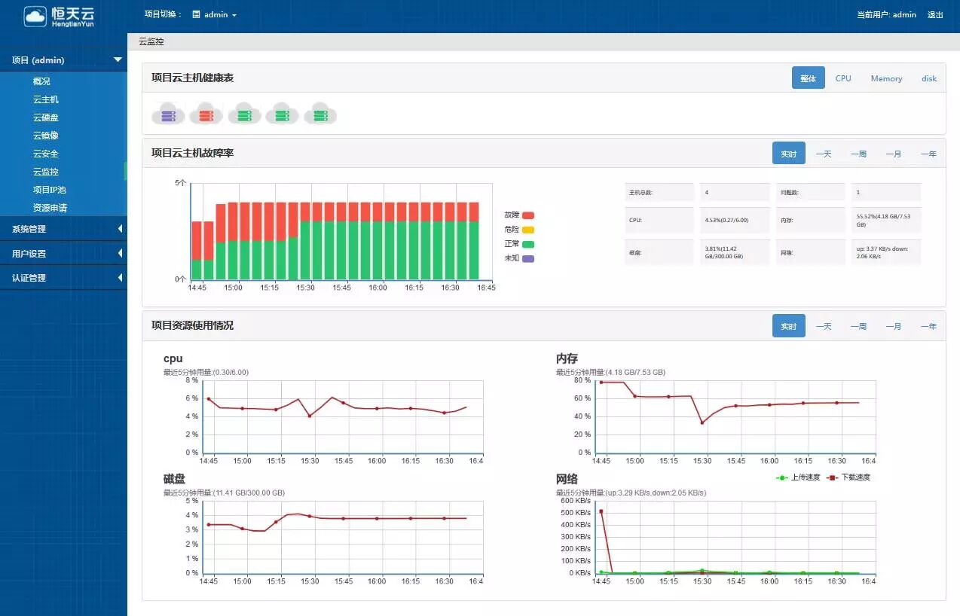Select the red faulty cloud host icon
This screenshot has width=960, height=616.
[x=206, y=114]
